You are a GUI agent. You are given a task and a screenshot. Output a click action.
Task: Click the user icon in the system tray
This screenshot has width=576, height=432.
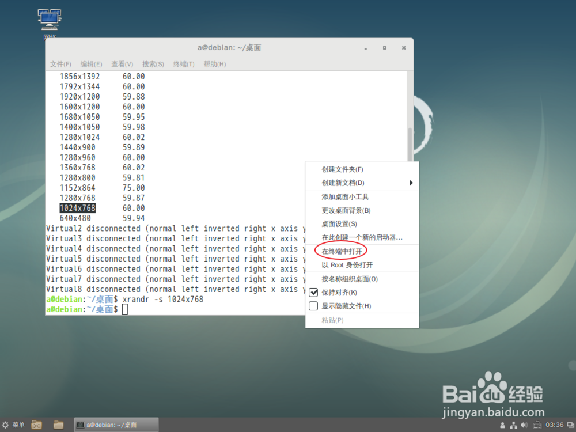pyautogui.click(x=502, y=426)
